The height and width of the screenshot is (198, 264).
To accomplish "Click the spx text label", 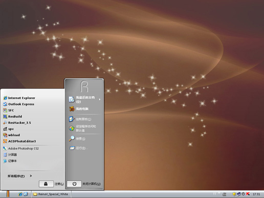I will [11, 129].
